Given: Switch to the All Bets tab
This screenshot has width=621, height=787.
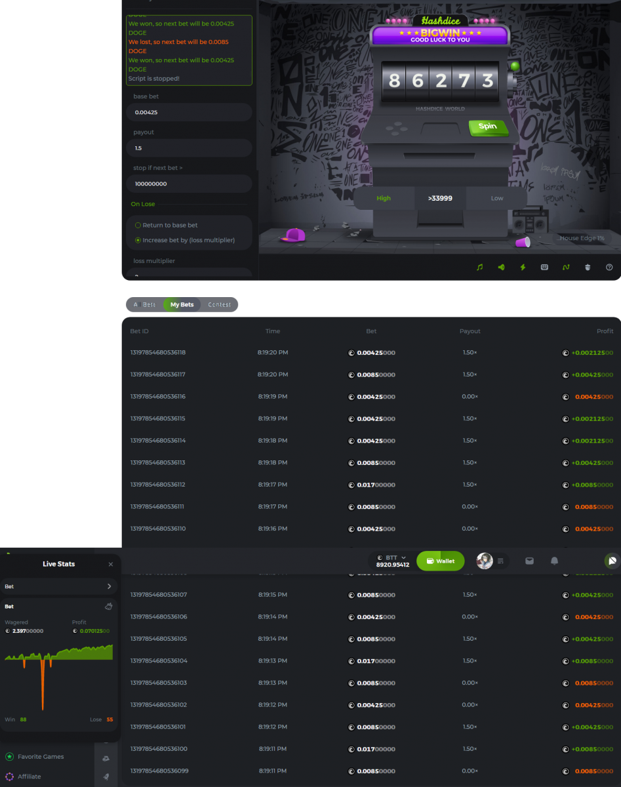Looking at the screenshot, I should pos(144,304).
